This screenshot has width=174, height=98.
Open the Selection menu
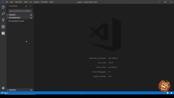[18, 2]
